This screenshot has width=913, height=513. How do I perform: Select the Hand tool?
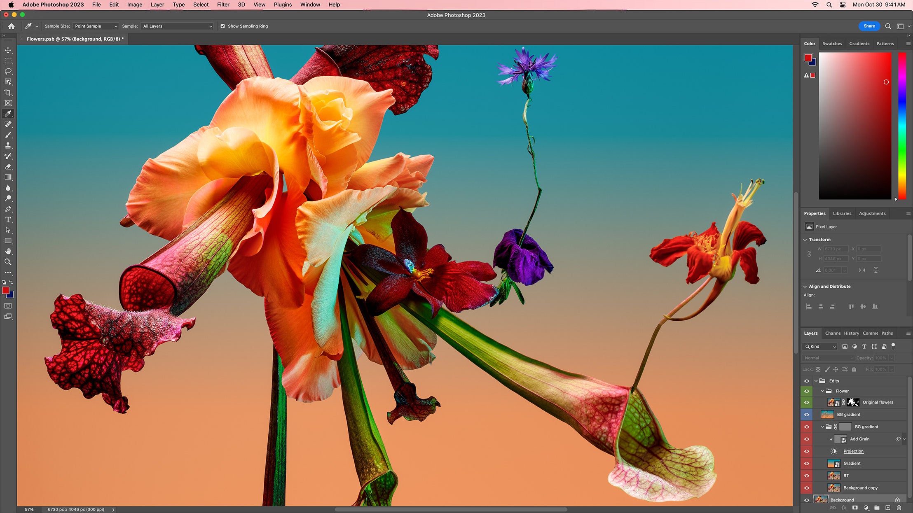click(x=8, y=251)
